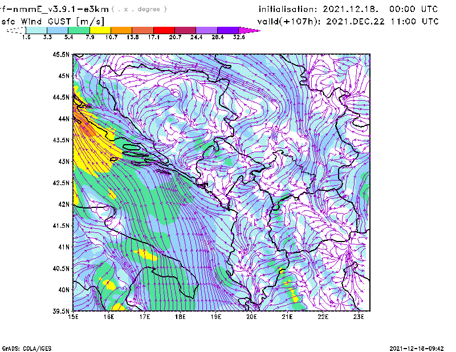The height and width of the screenshot is (352, 456).
Task: Click the legend value '28.4'
Action: click(x=218, y=37)
